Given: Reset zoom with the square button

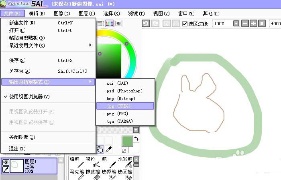Looking at the screenshot, I should [x=262, y=23].
